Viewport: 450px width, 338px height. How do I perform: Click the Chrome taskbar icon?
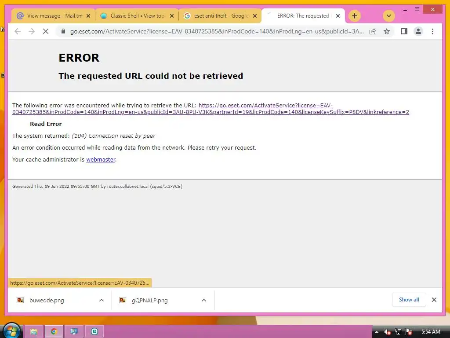54,332
